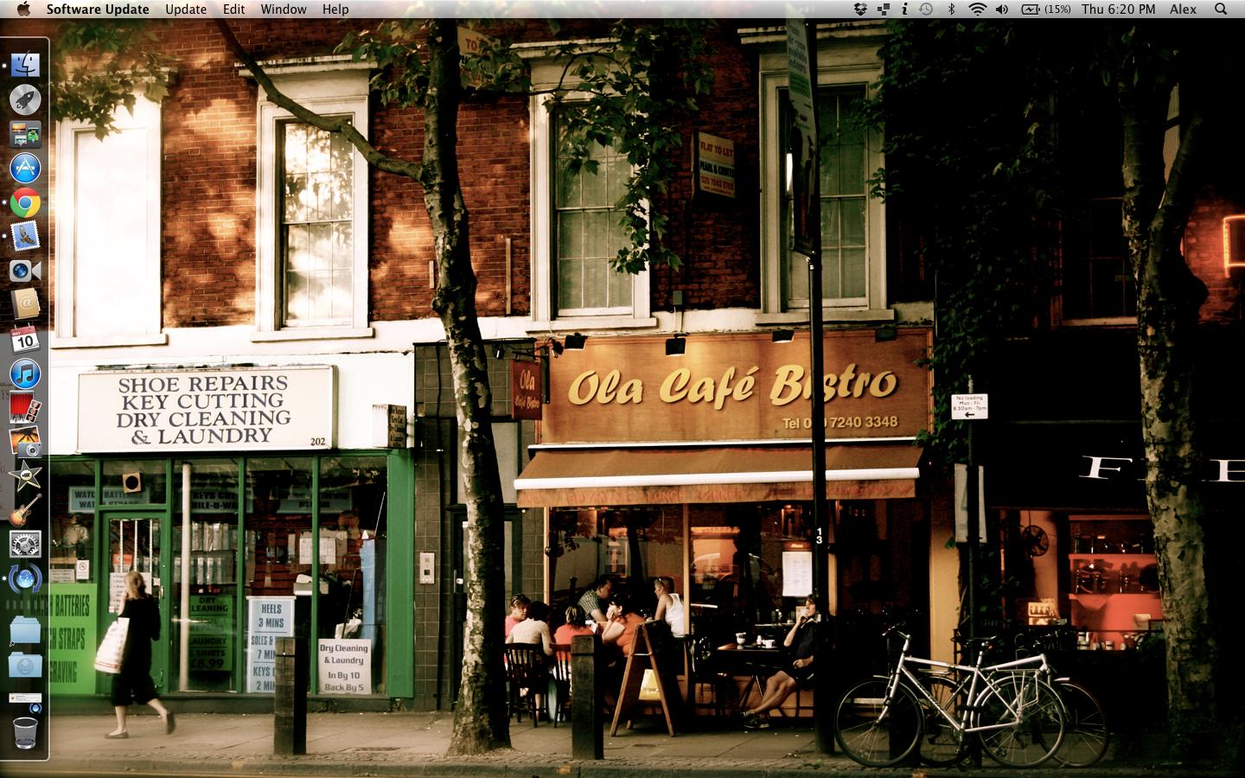Open the Edit menu
Viewport: 1245px width, 778px height.
point(233,10)
